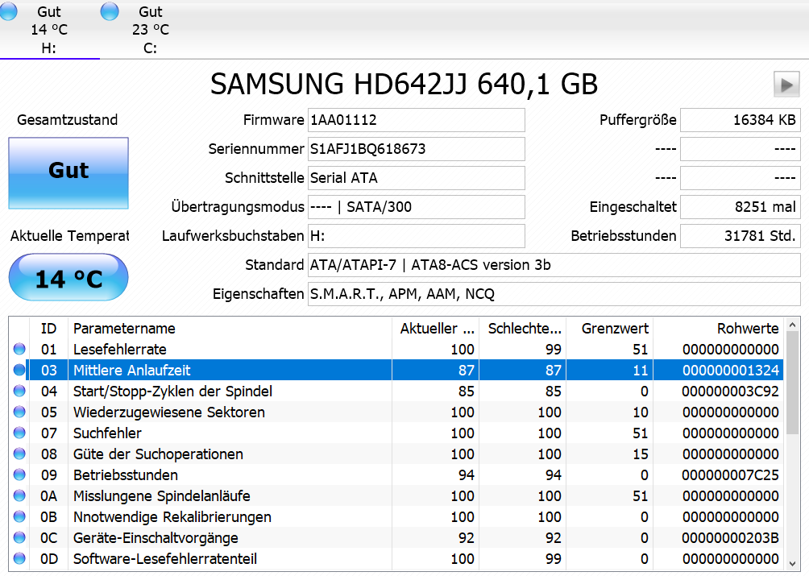The height and width of the screenshot is (576, 809).
Task: Click the Rohwerte column header
Action: pos(718,329)
